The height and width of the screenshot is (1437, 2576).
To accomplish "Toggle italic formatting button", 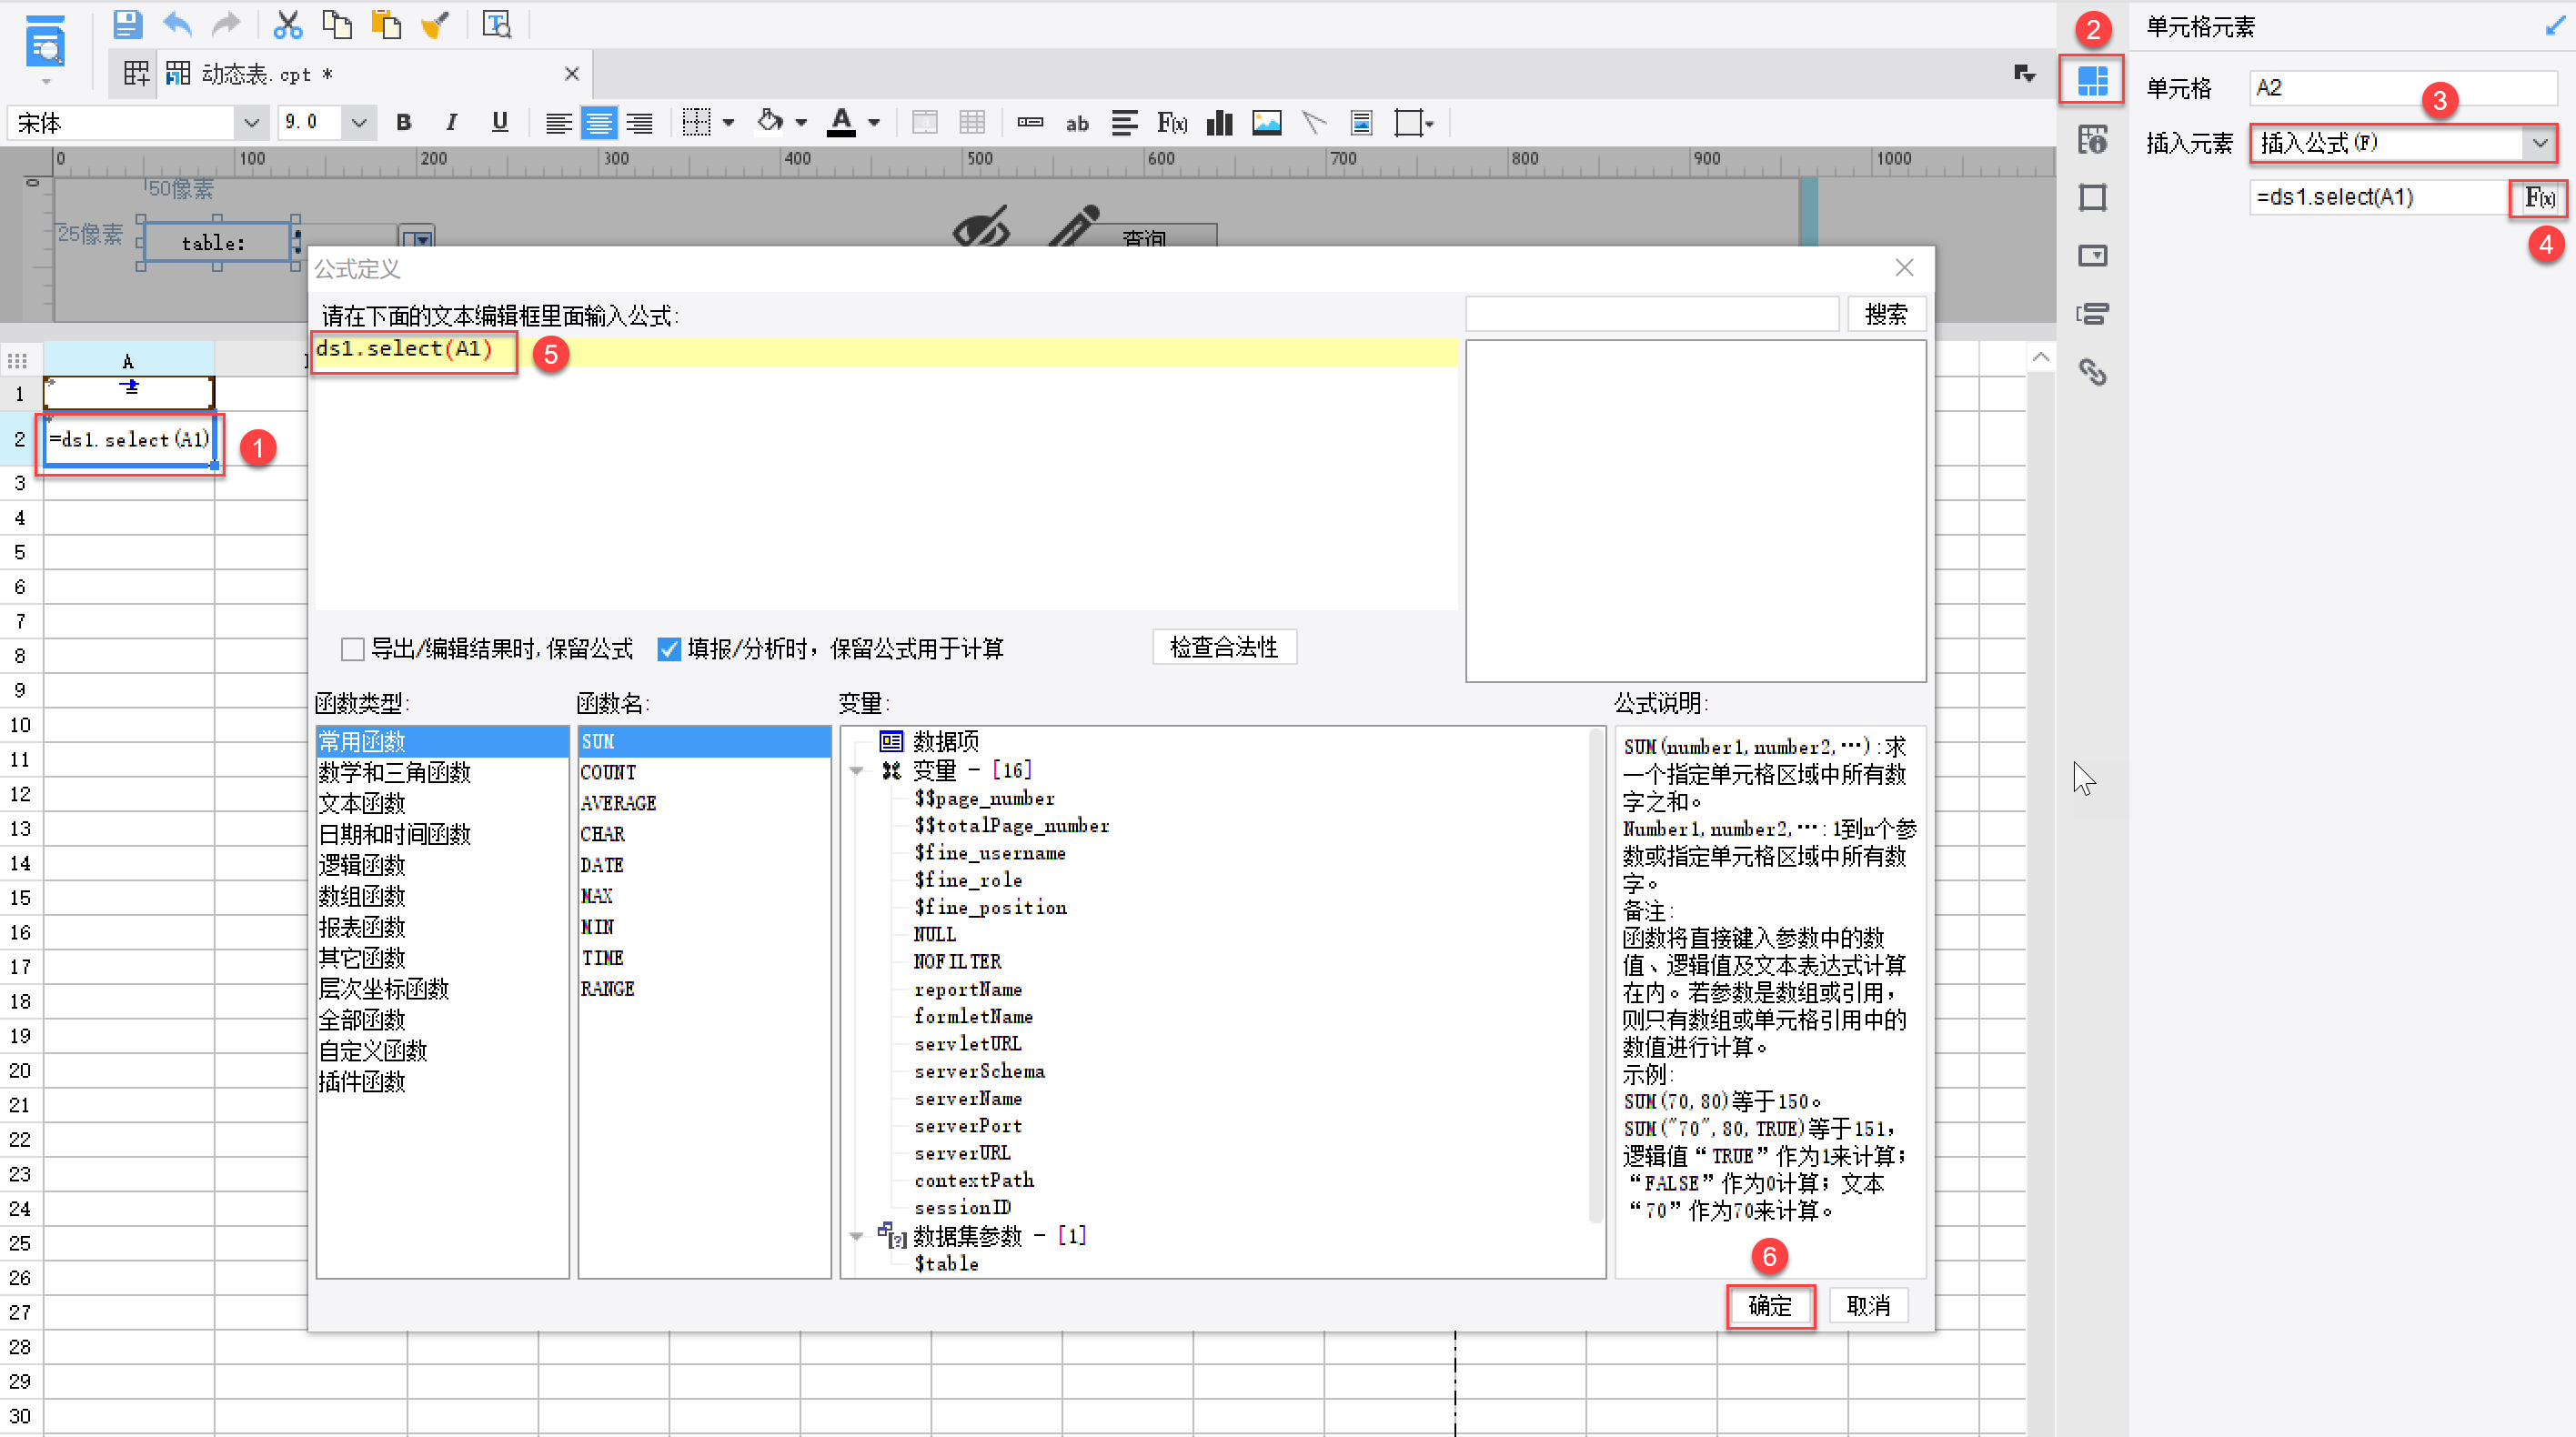I will [451, 123].
